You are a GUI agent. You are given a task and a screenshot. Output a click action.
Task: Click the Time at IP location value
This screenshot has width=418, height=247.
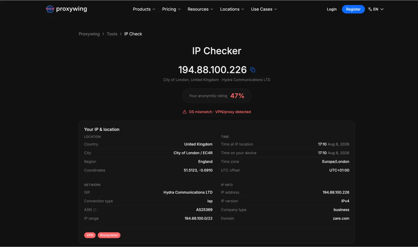[334, 144]
